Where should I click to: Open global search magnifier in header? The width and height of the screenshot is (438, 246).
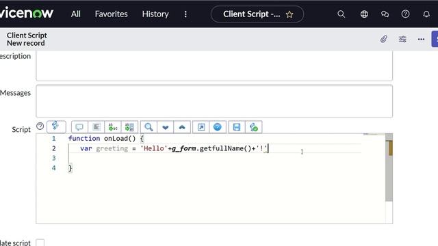(x=341, y=14)
